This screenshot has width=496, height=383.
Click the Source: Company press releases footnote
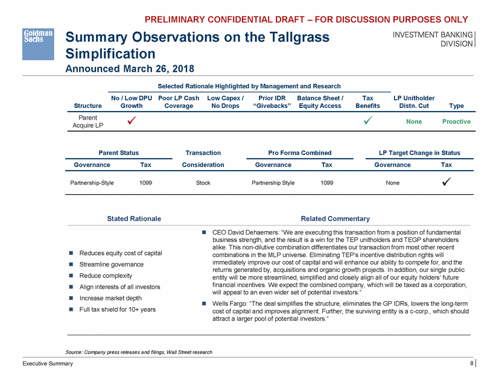tap(139, 352)
